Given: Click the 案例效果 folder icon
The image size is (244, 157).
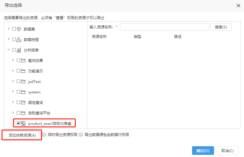Looking at the screenshot, I should 23,60.
